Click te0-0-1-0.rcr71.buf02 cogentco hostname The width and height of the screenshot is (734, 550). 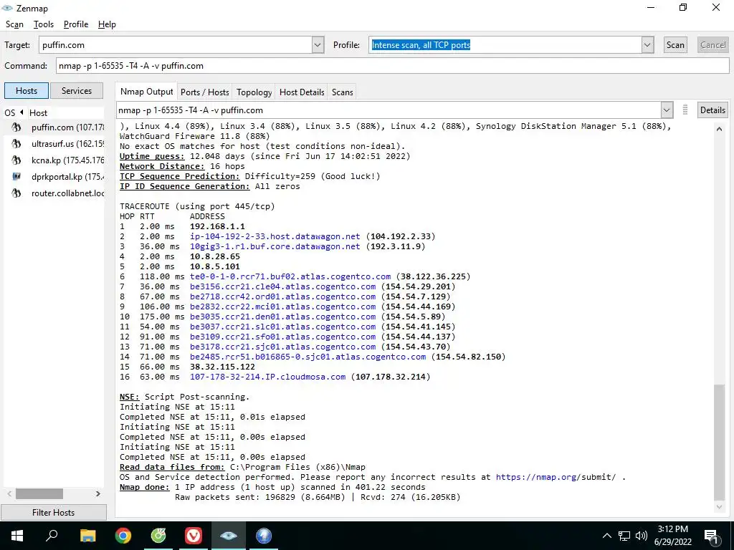290,276
